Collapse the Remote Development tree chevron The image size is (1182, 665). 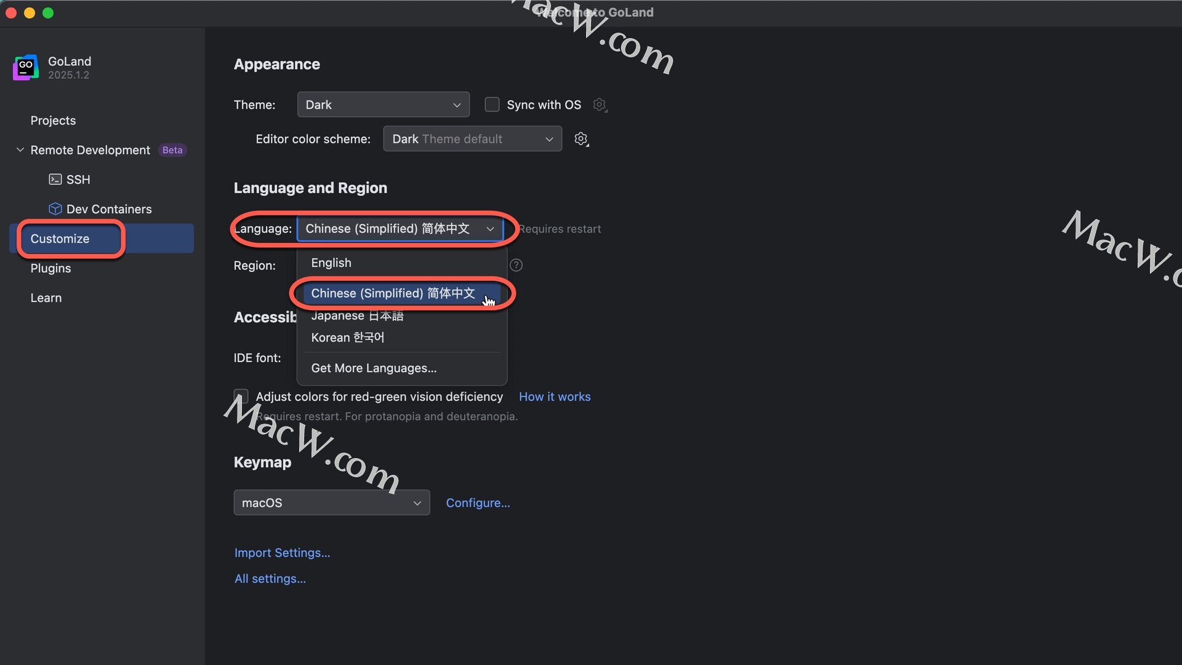[x=20, y=150]
